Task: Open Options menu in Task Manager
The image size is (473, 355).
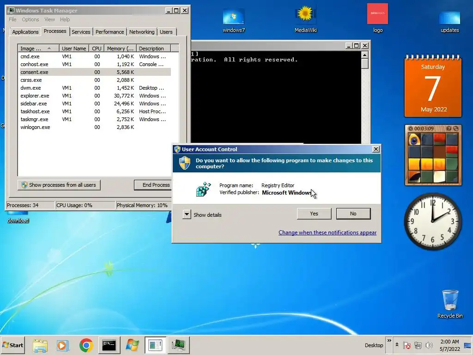Action: [x=30, y=19]
